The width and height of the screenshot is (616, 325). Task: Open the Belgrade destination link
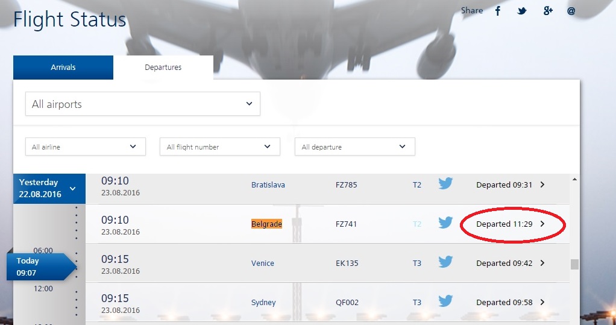pyautogui.click(x=266, y=224)
